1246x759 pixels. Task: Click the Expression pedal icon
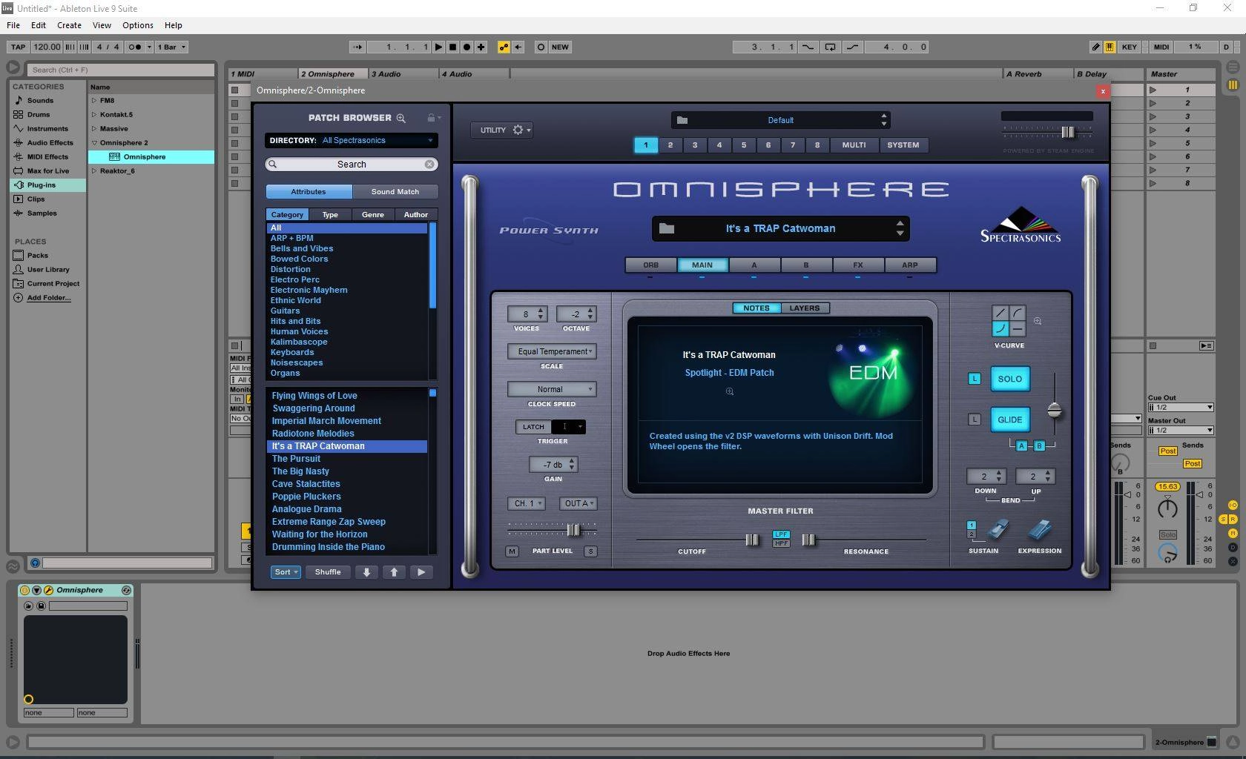point(1040,529)
